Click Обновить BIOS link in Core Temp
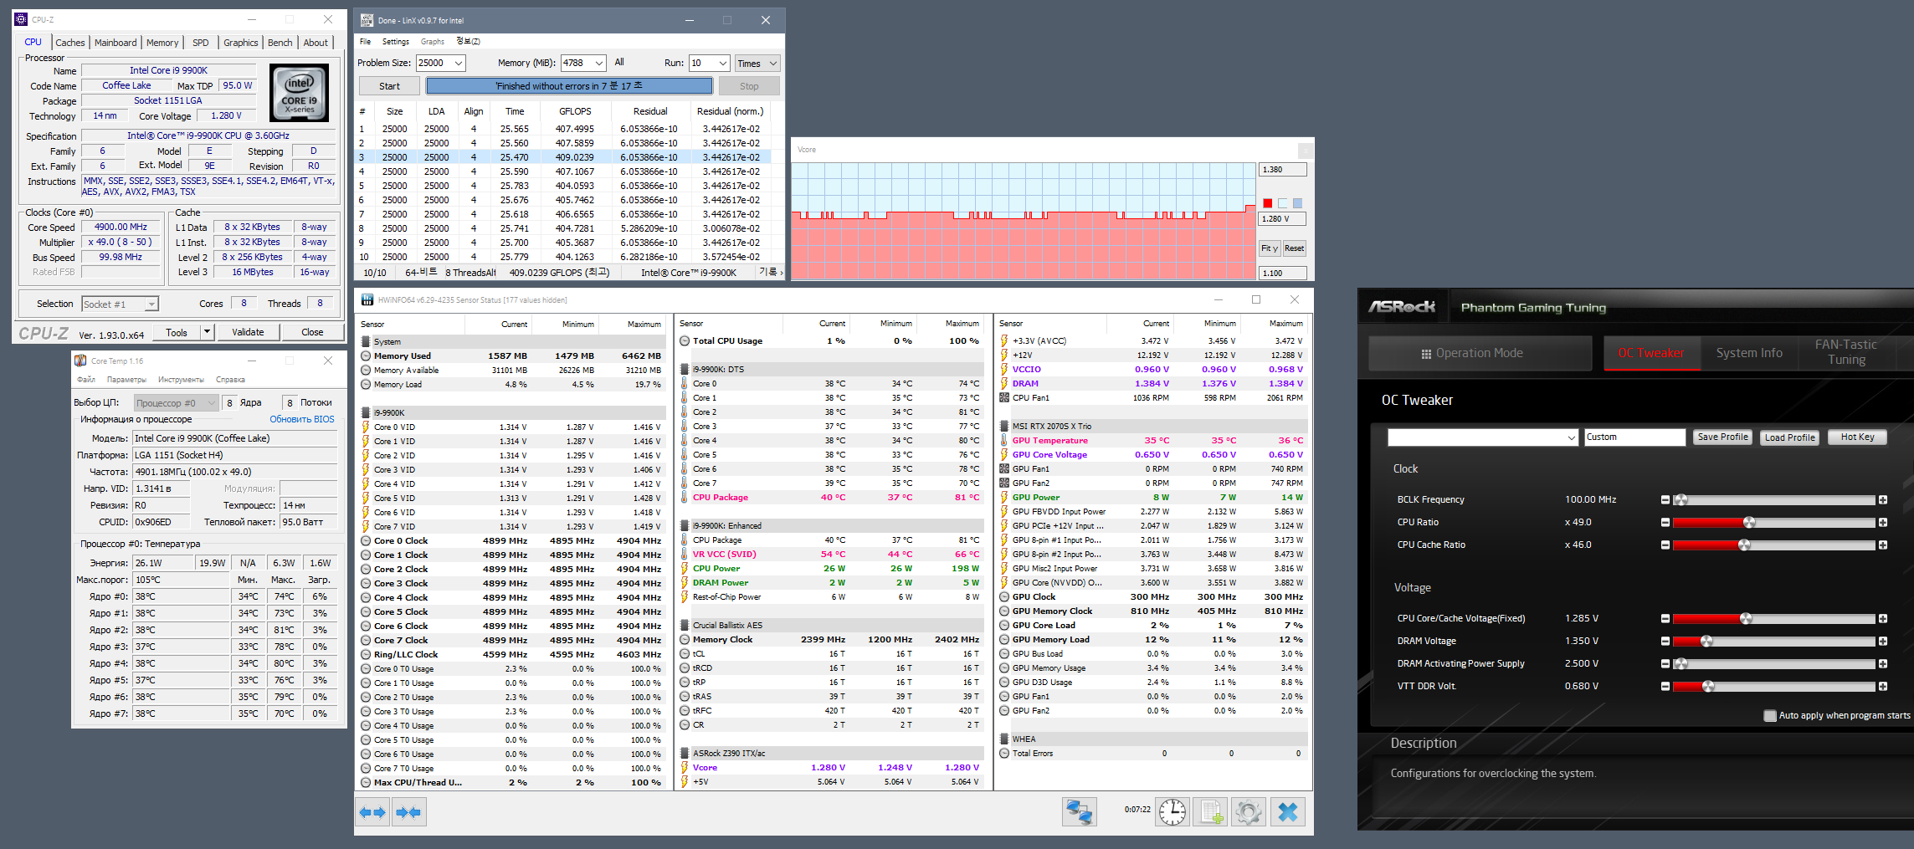 (x=301, y=420)
